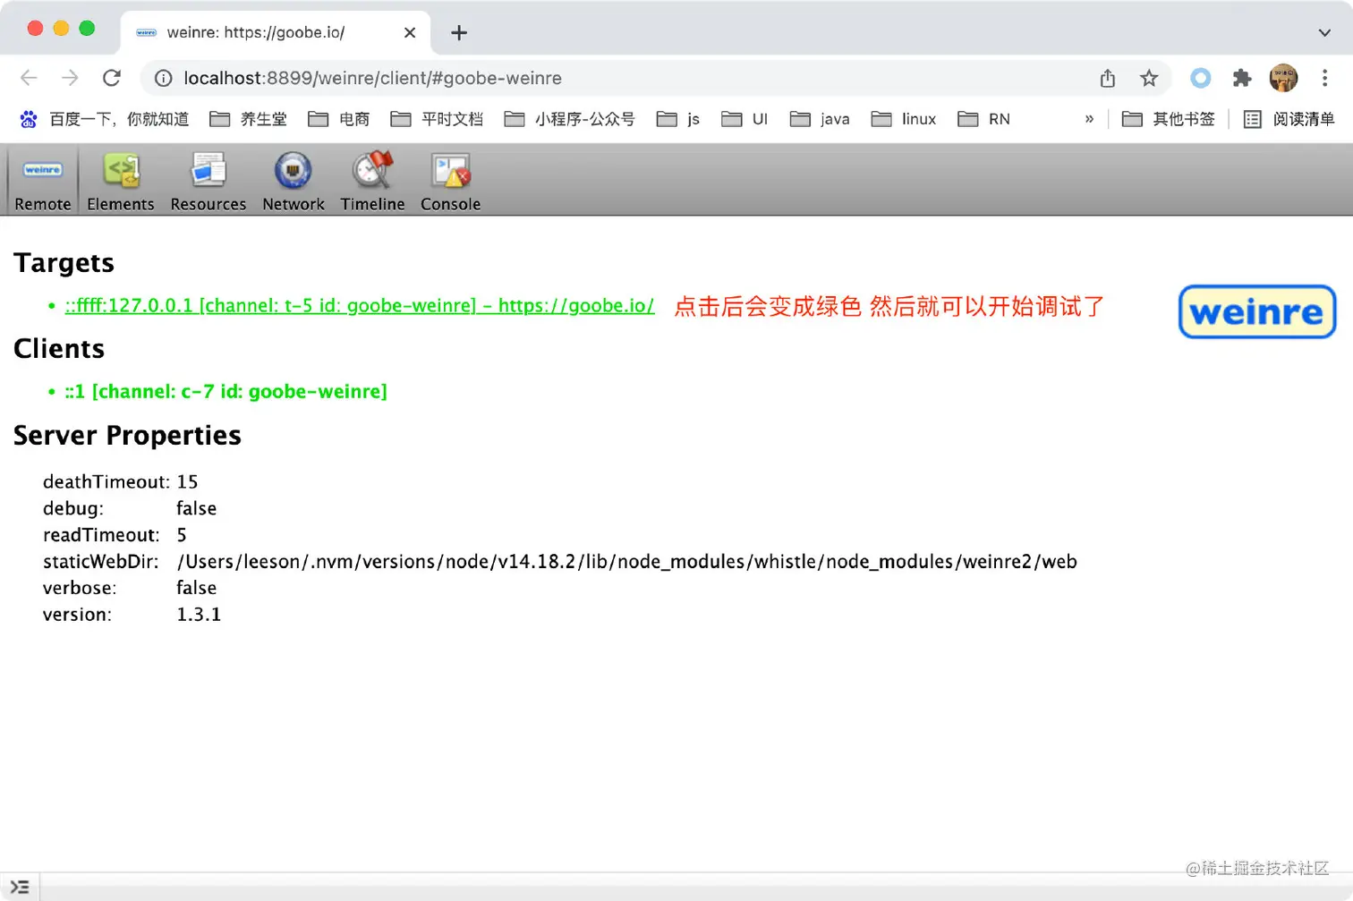
Task: Click the red macOS close window button
Action: coord(35,28)
